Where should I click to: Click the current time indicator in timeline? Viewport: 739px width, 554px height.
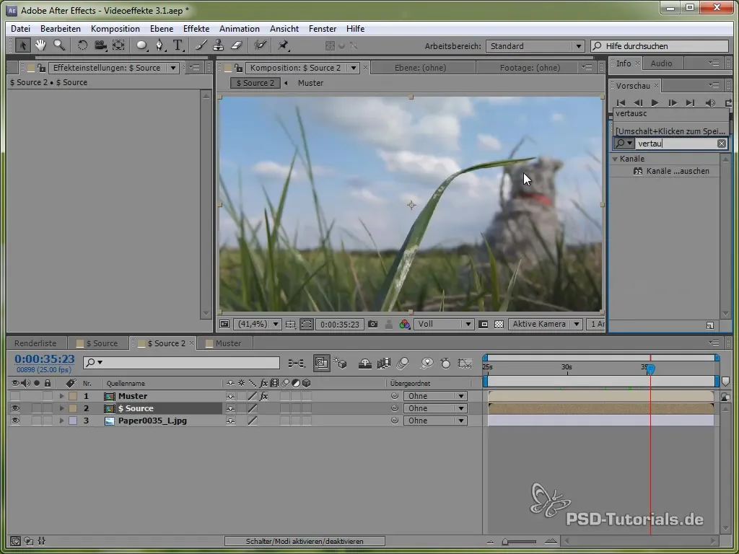(650, 369)
